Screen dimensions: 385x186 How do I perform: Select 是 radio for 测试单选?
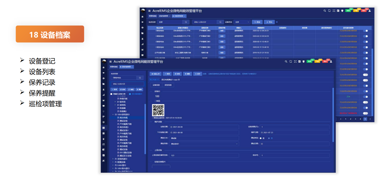[260, 138]
